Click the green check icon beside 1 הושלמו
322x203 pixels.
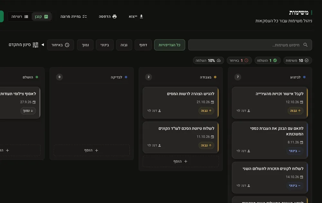(275, 60)
